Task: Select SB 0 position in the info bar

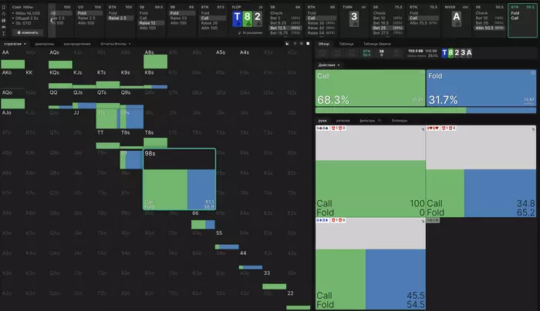Action: click(381, 53)
